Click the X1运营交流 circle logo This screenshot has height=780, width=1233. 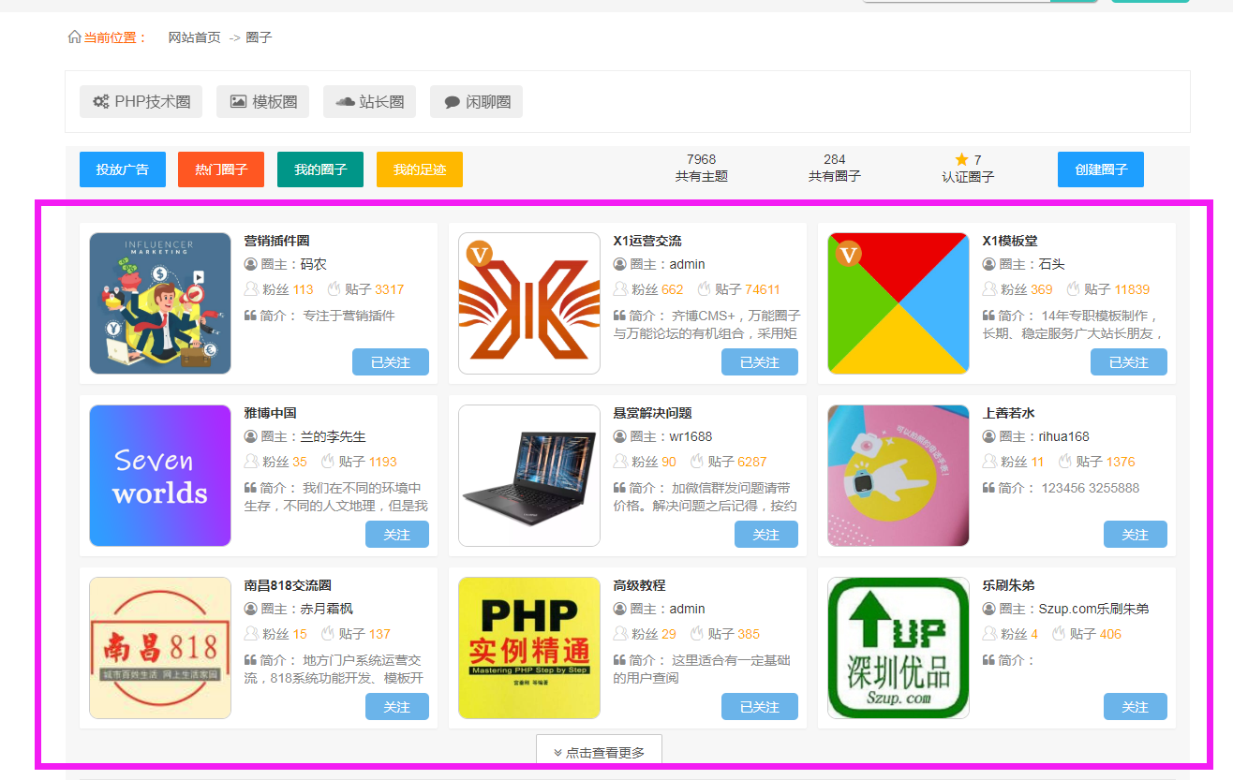[529, 303]
